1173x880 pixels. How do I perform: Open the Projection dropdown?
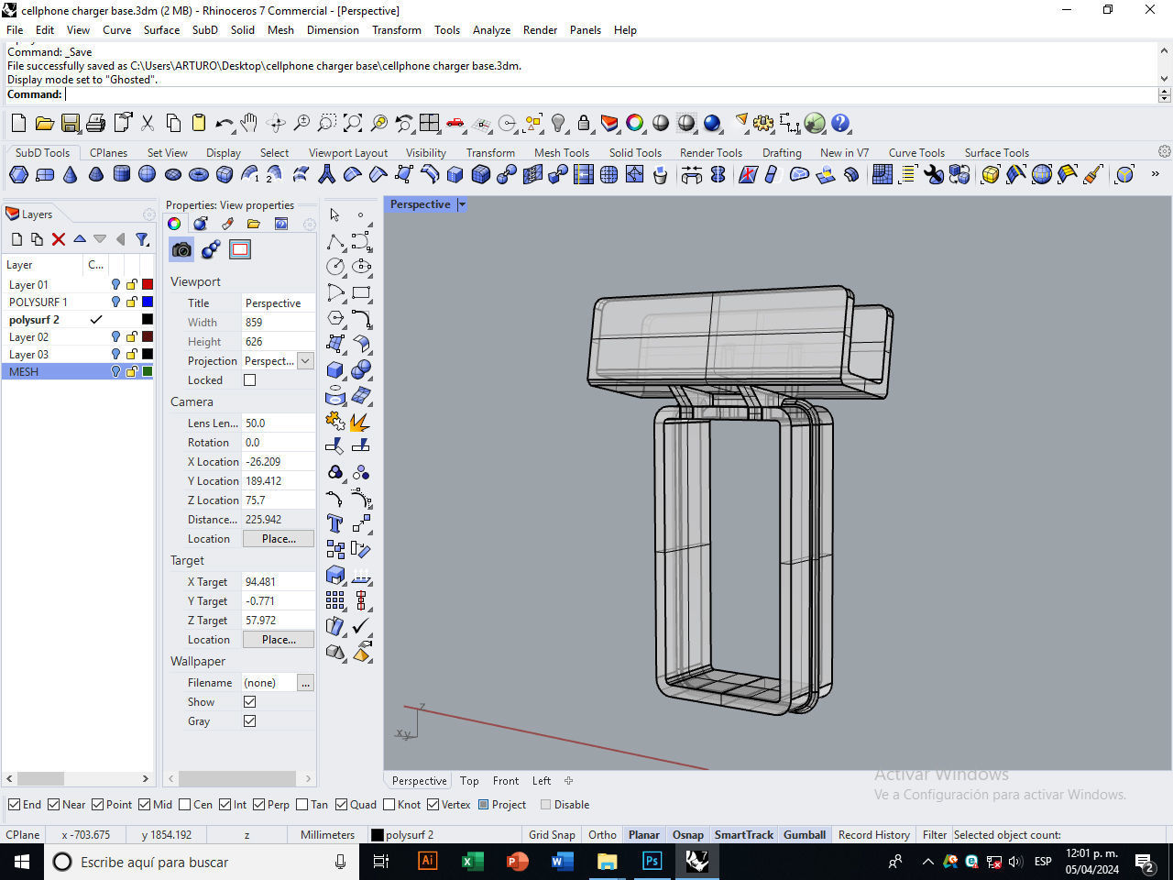(x=305, y=361)
